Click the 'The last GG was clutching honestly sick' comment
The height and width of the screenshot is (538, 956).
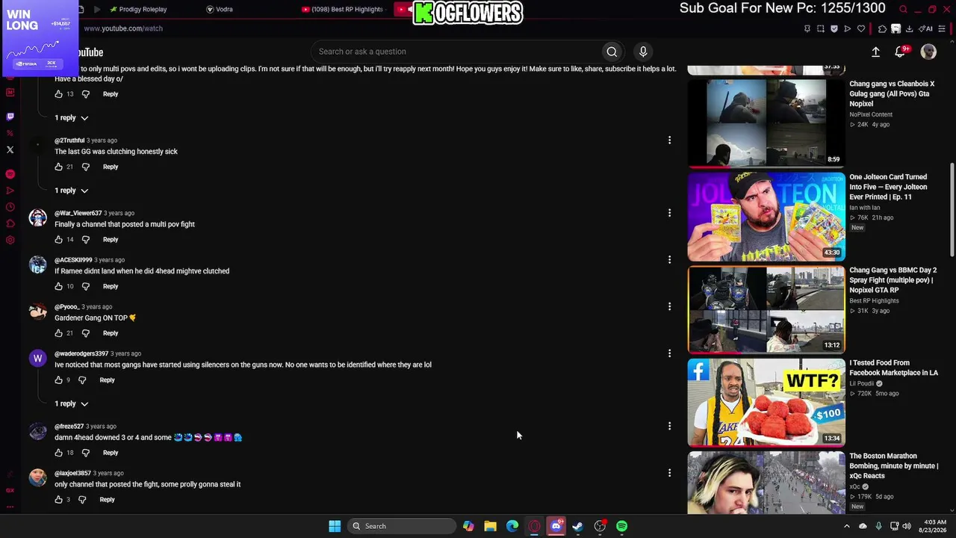click(x=116, y=152)
